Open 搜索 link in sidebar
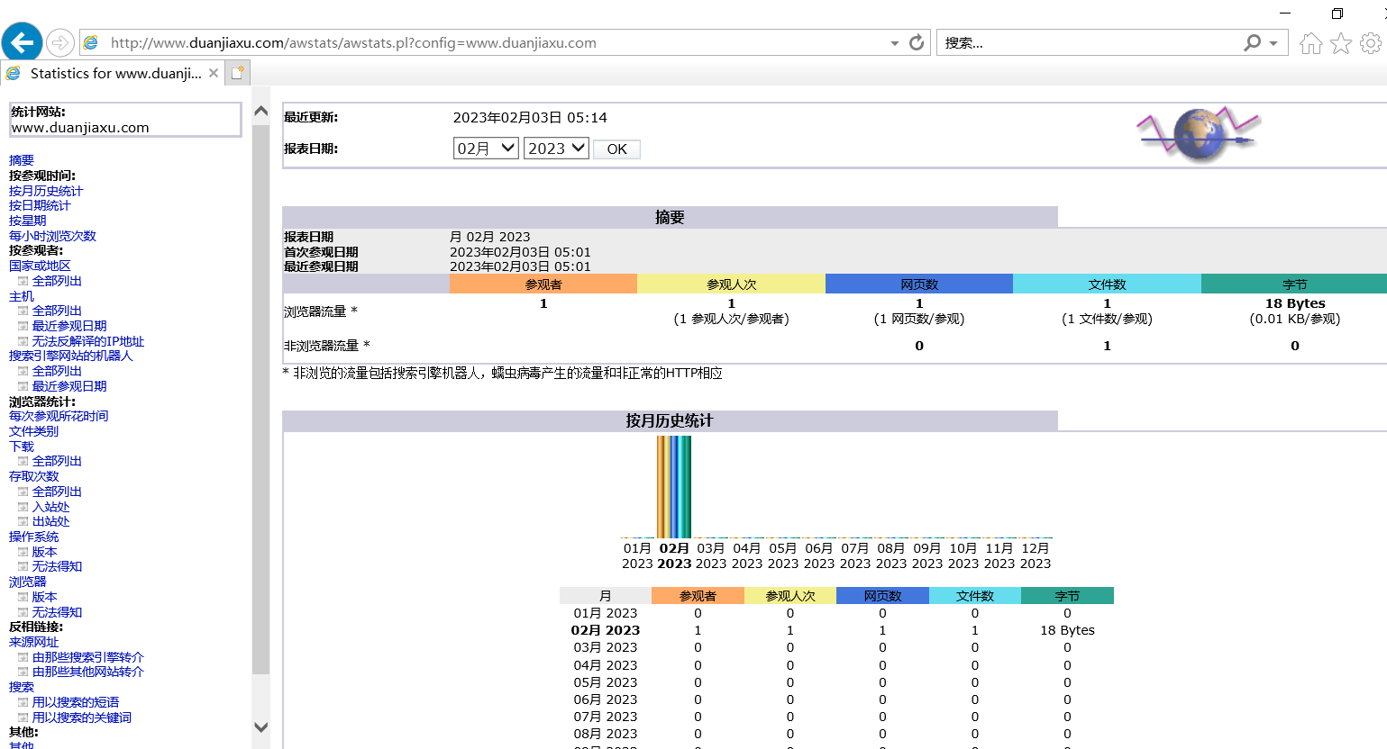 tap(22, 687)
